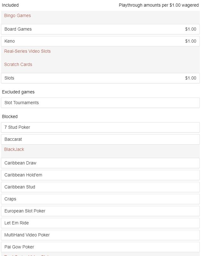Open the Bingo Games link
The height and width of the screenshot is (256, 202).
pos(17,15)
